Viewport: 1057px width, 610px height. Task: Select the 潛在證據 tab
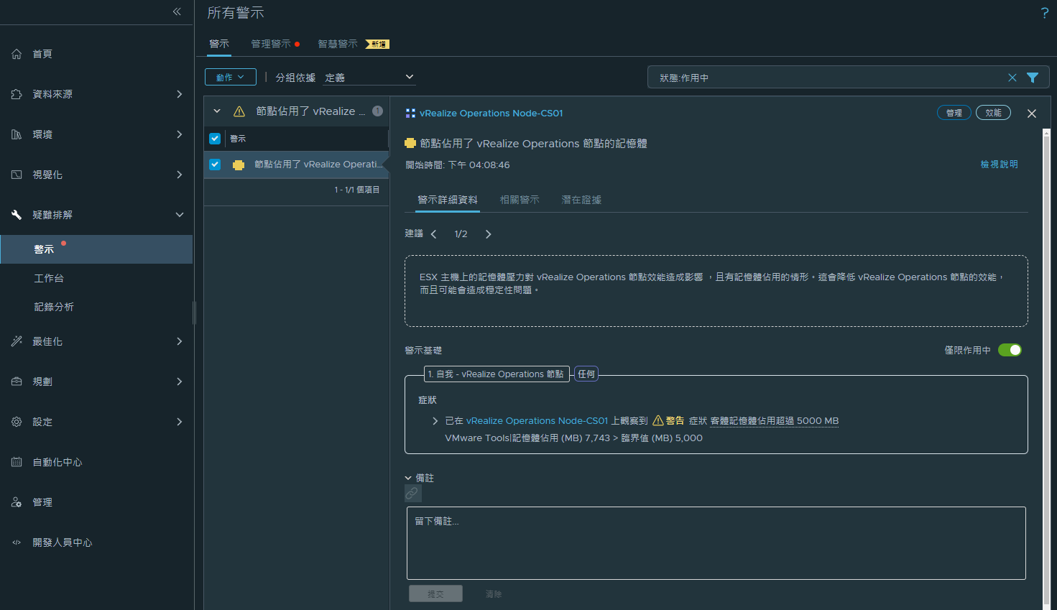point(581,200)
